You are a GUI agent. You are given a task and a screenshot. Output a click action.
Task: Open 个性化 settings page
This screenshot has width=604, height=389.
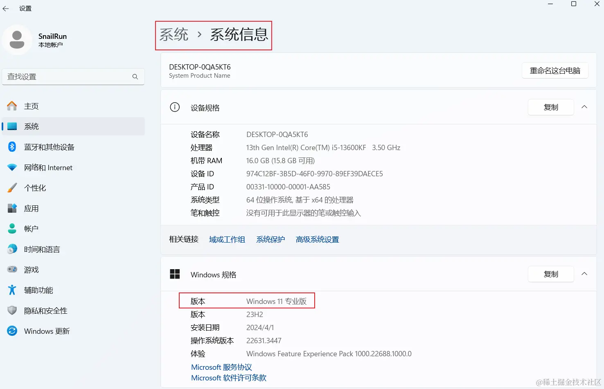pos(74,188)
